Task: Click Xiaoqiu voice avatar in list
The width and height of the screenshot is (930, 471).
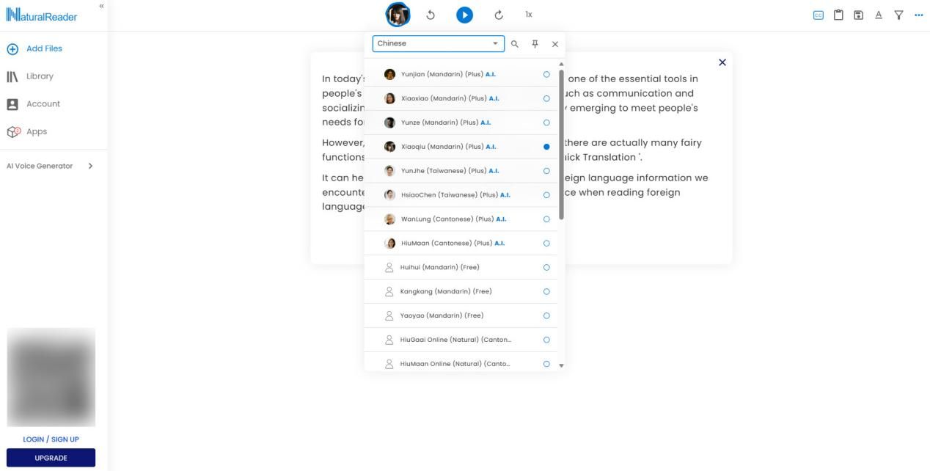Action: (390, 147)
